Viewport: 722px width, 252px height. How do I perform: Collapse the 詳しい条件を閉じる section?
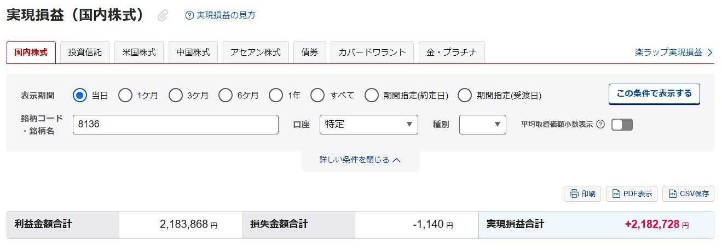[x=360, y=160]
